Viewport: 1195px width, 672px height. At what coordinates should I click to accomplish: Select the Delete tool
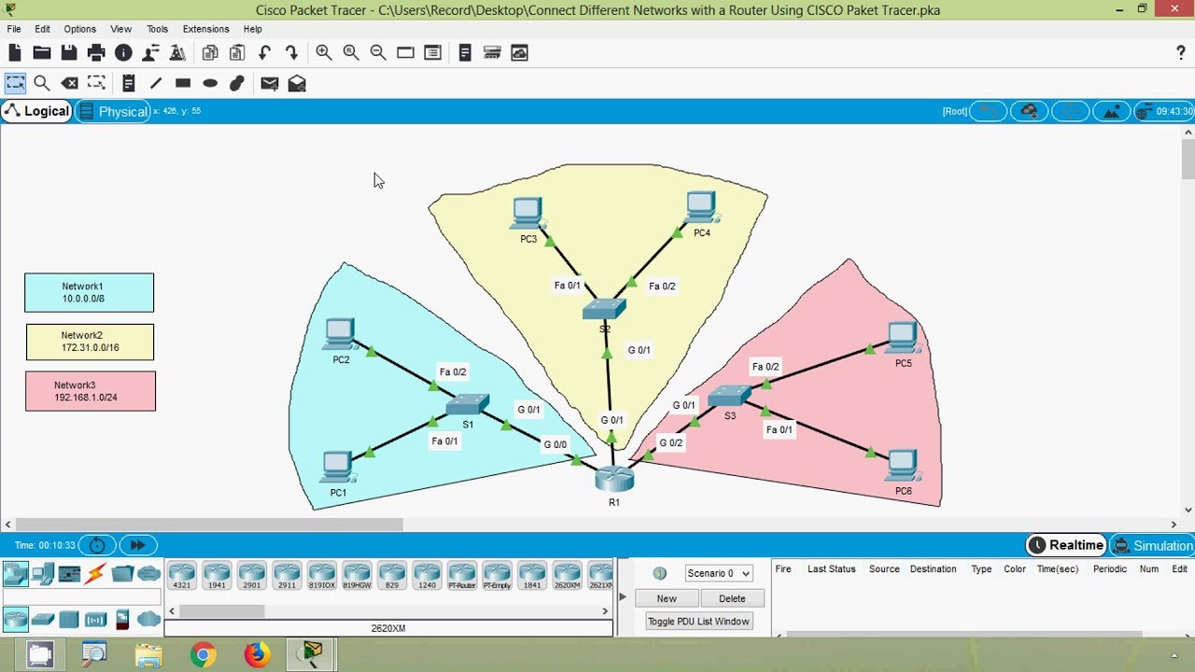point(69,83)
